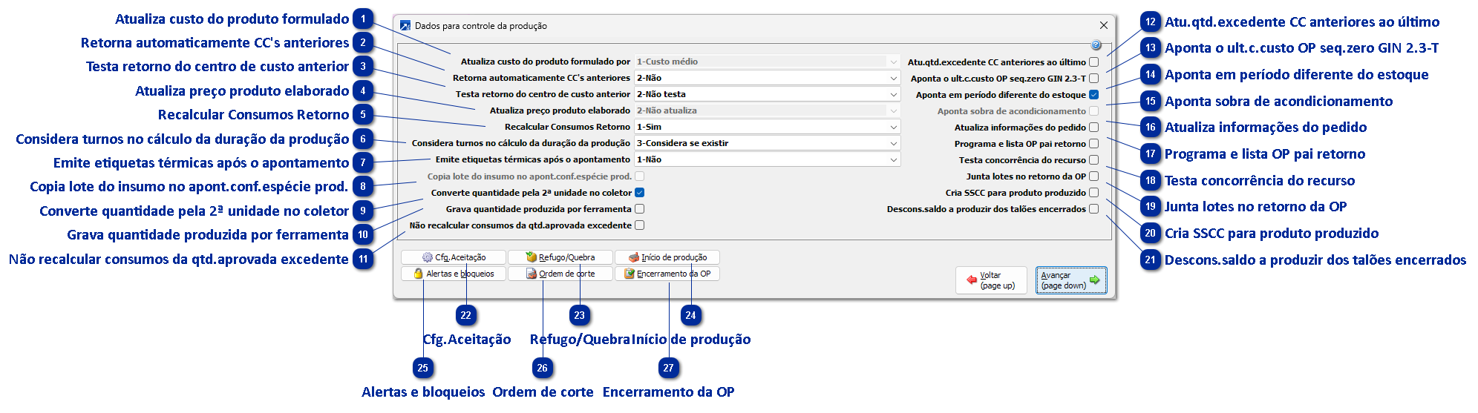Viewport: 1478px width, 413px height.
Task: Click the Refugo/Quebra icon button
Action: [560, 257]
